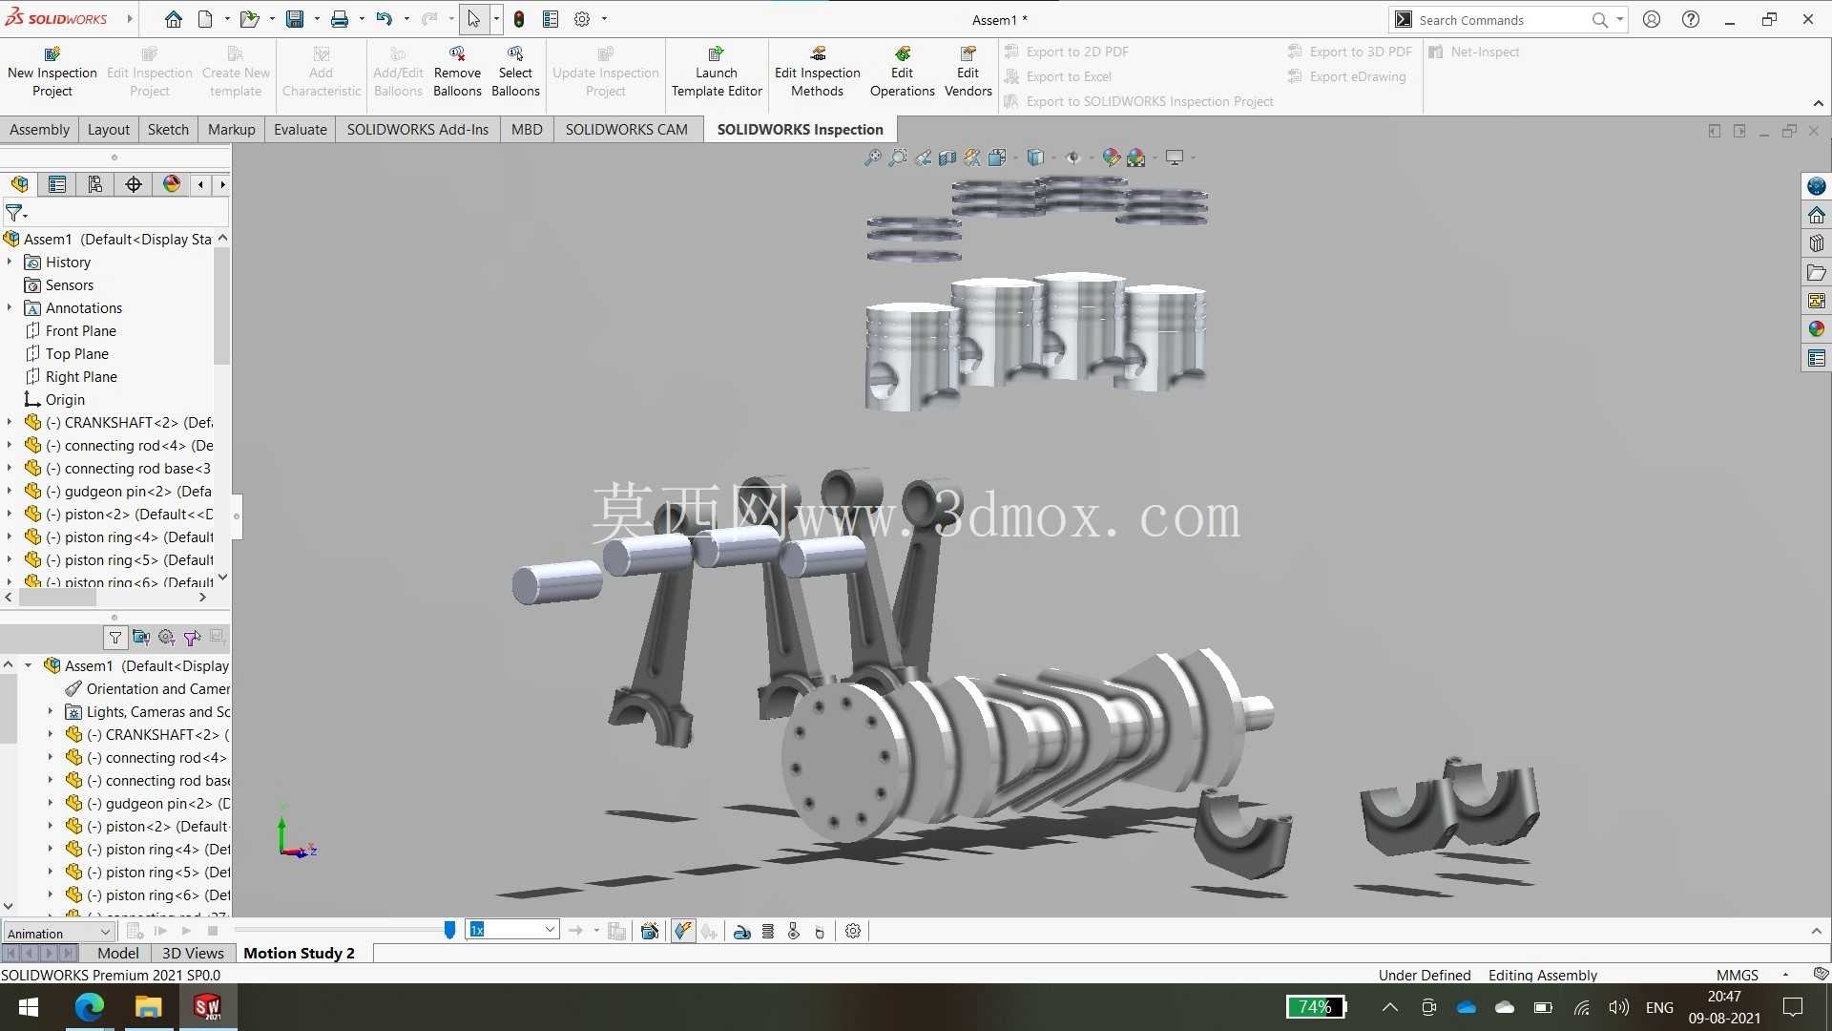Image resolution: width=1832 pixels, height=1031 pixels.
Task: Click the Spring icon in motion toolbar
Action: pos(768,931)
